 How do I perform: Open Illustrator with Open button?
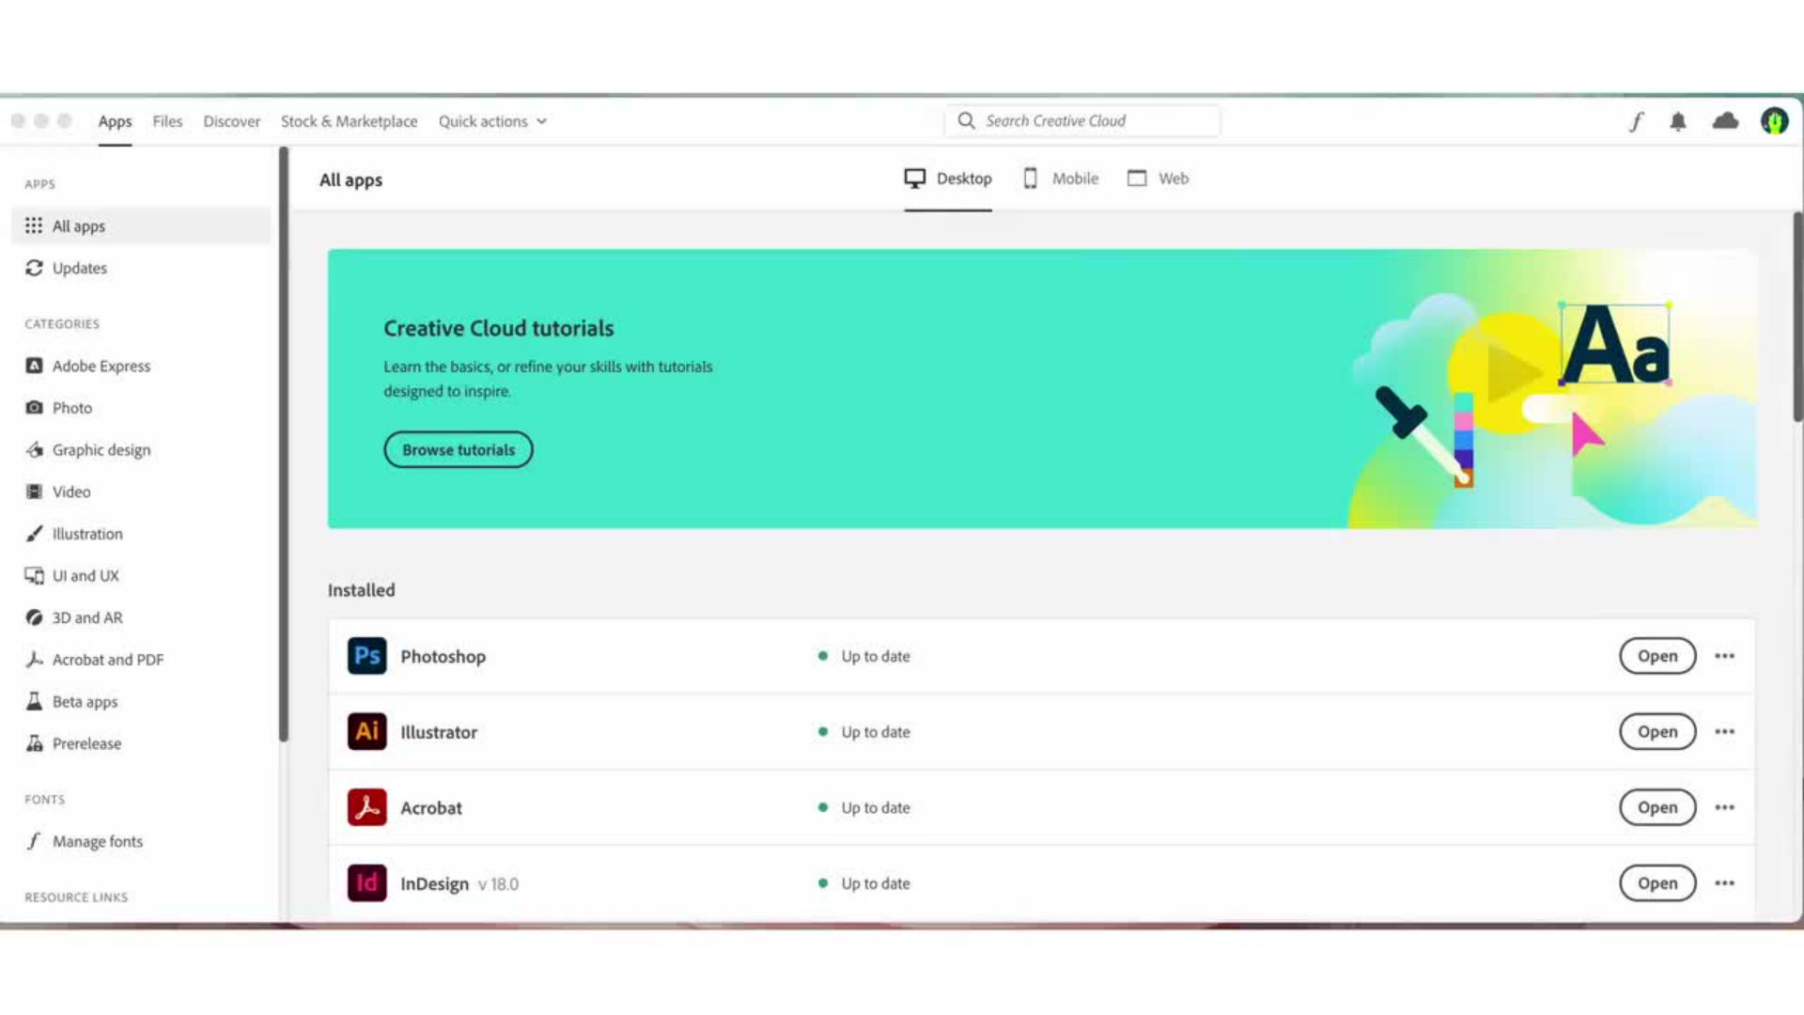tap(1657, 731)
